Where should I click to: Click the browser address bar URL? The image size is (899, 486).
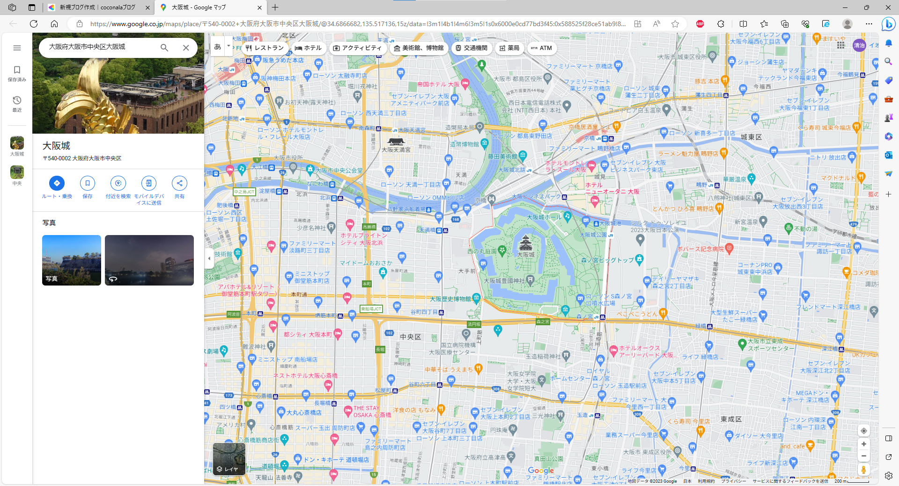[x=356, y=24]
